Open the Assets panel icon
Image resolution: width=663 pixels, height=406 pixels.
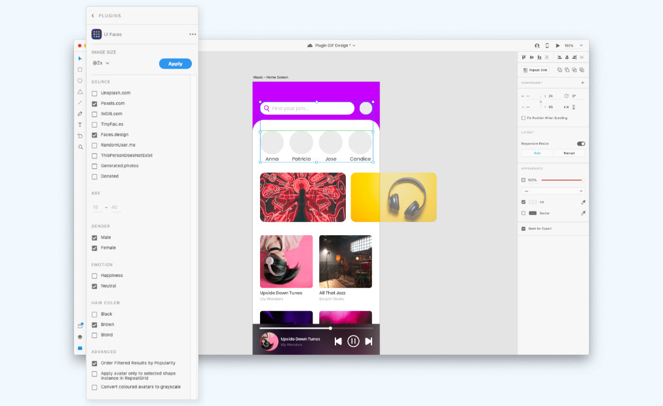tap(80, 325)
